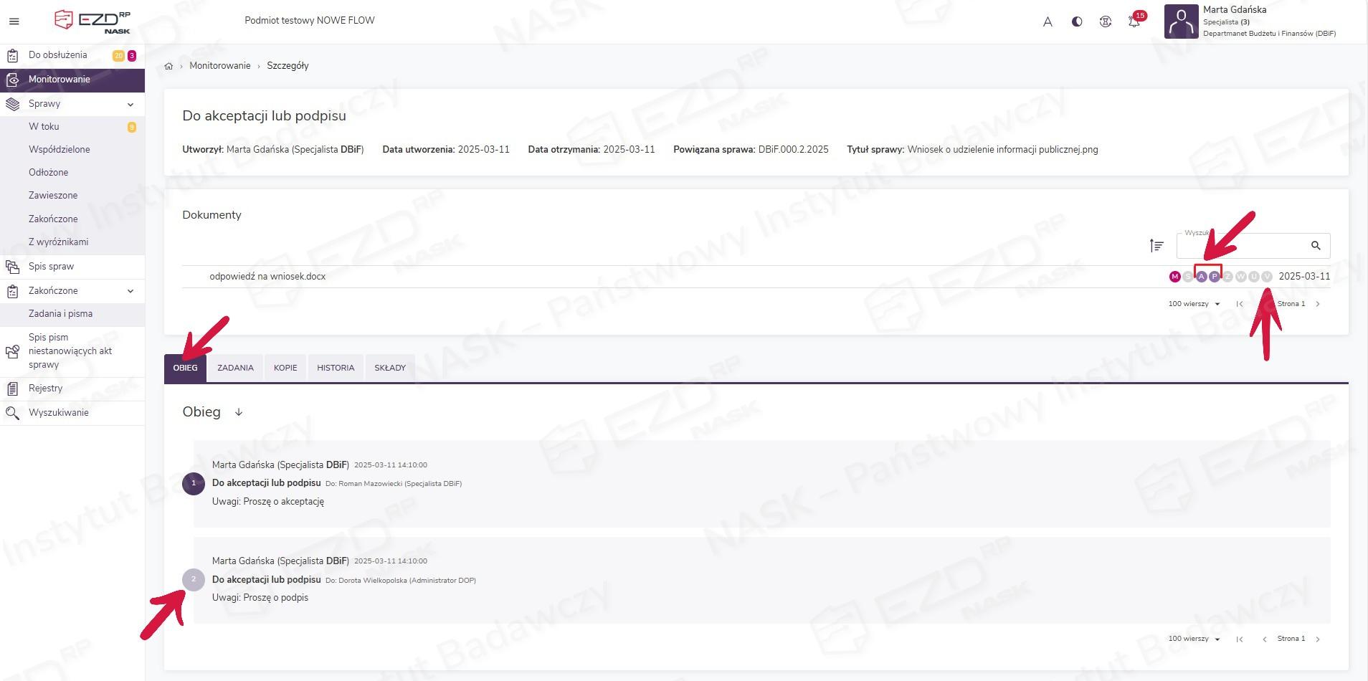Collapse the Zakończone sidebar section chevron
The height and width of the screenshot is (681, 1368).
click(130, 291)
